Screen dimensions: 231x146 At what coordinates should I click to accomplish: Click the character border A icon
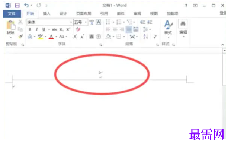pos(99,22)
